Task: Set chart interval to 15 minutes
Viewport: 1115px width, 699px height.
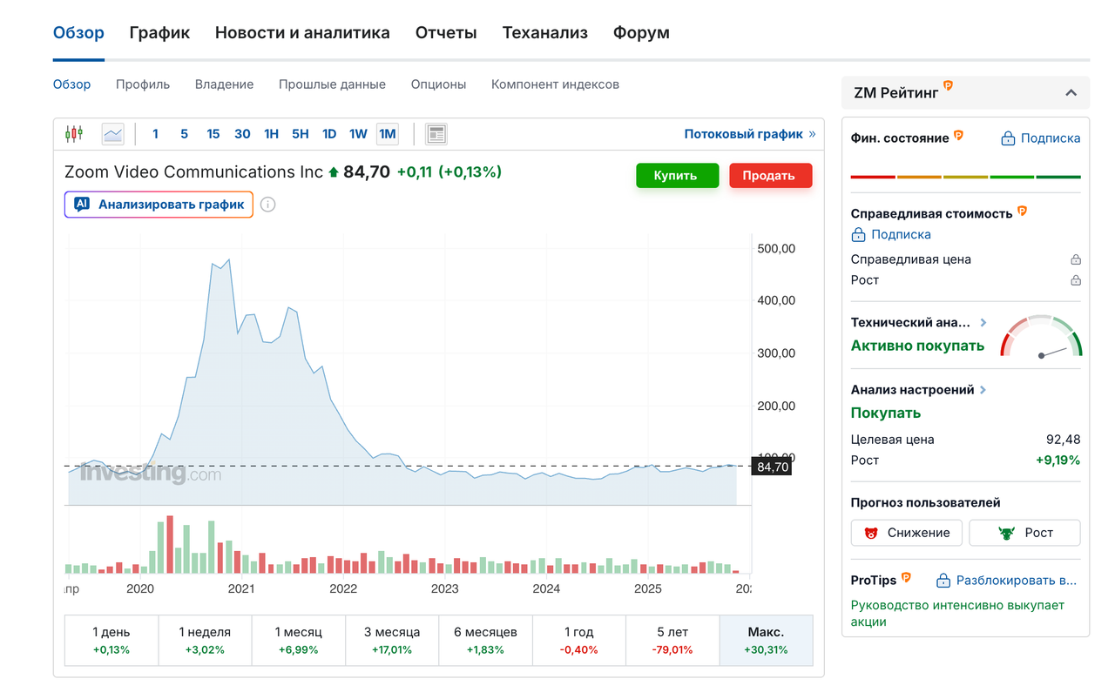Action: 213,134
